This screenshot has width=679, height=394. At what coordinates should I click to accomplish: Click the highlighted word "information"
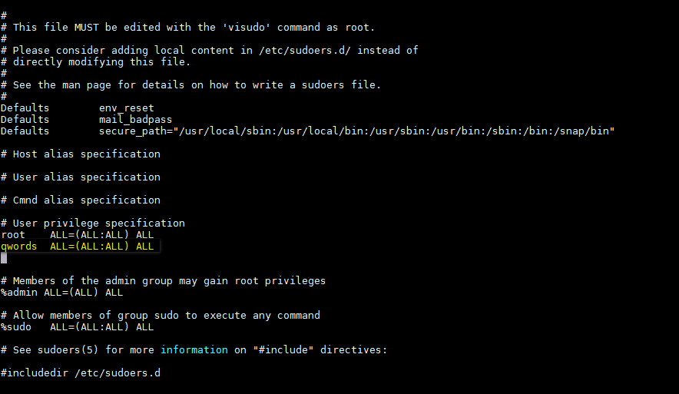pos(194,350)
